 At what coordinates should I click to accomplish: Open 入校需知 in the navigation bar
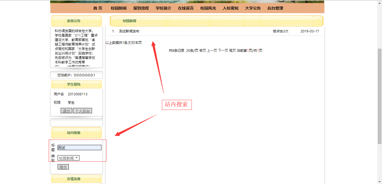(230, 8)
